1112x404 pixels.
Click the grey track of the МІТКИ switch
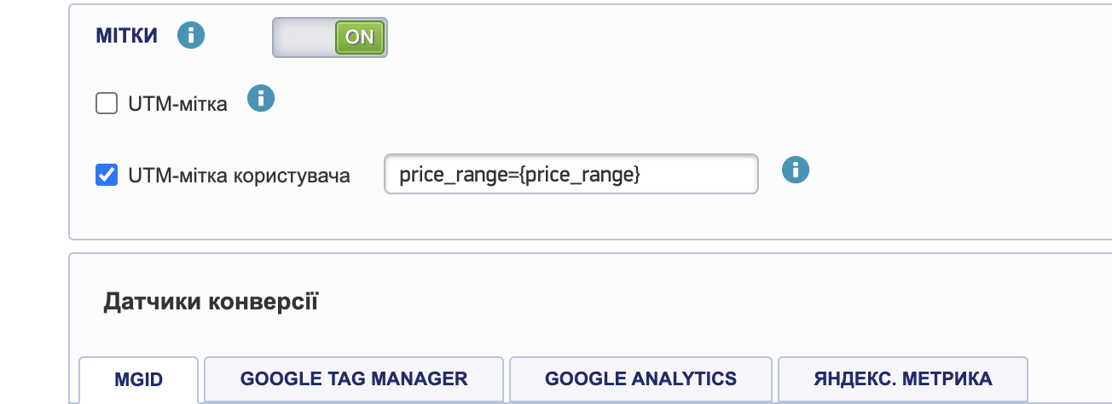tap(304, 38)
